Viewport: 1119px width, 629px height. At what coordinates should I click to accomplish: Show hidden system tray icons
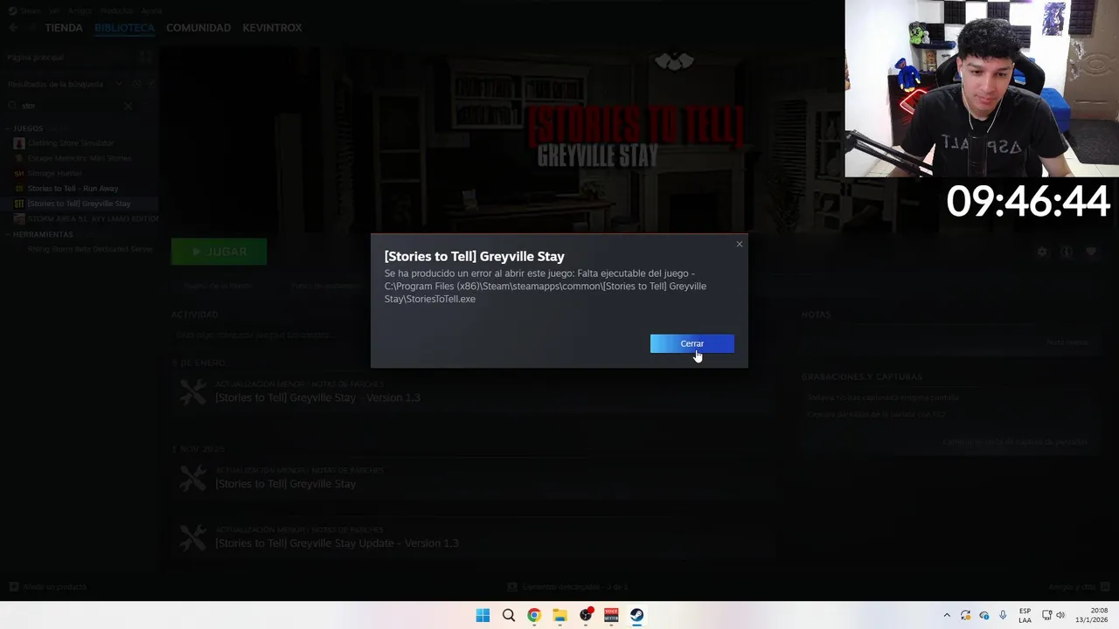point(946,615)
